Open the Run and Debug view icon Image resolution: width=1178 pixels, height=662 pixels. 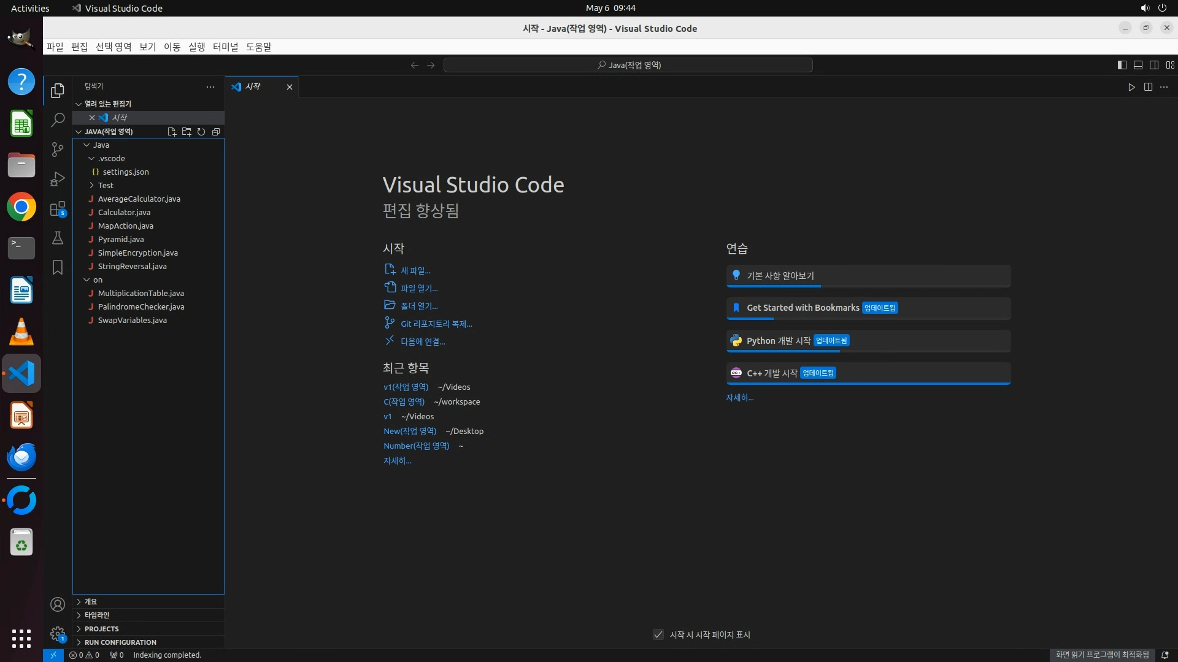coord(58,179)
